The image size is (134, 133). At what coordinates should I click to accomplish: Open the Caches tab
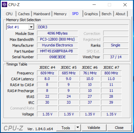[24, 14]
